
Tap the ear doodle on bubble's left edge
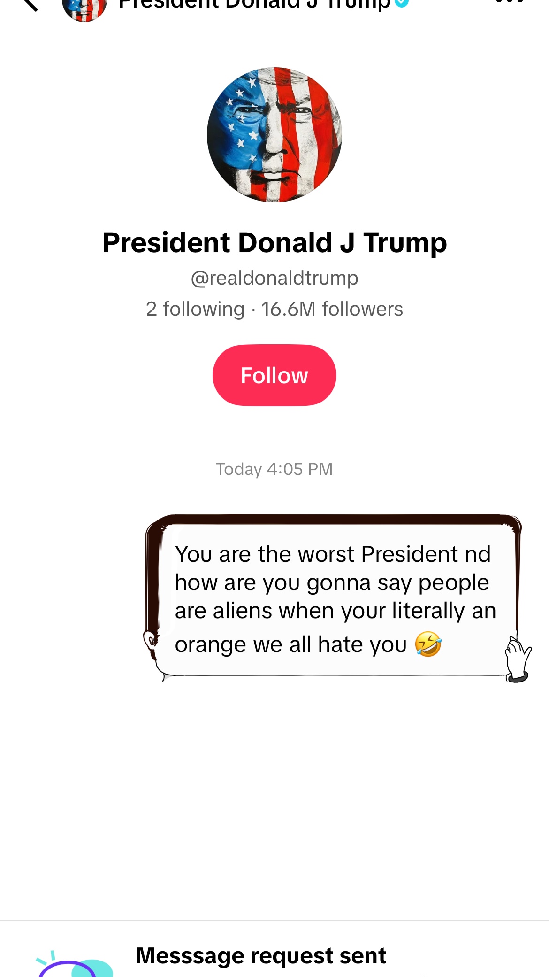point(151,640)
